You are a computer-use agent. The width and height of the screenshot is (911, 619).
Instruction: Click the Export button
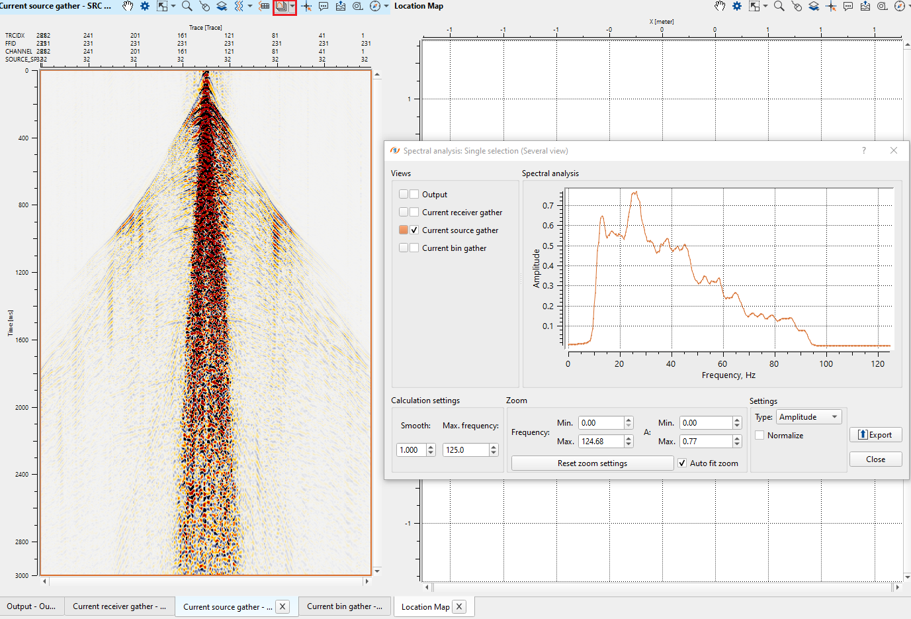875,435
